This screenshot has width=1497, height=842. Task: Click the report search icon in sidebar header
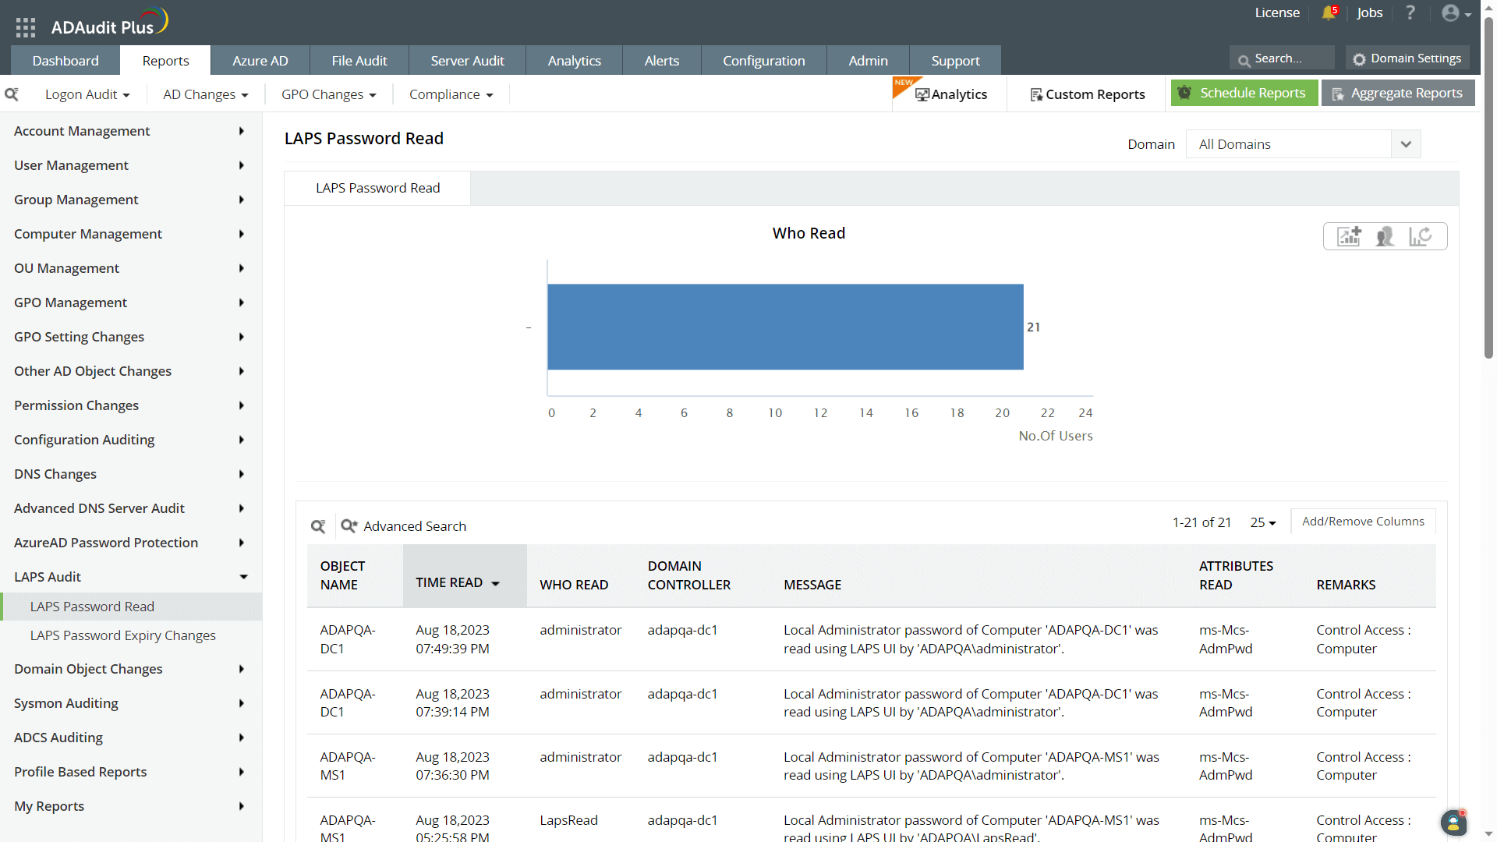click(12, 94)
